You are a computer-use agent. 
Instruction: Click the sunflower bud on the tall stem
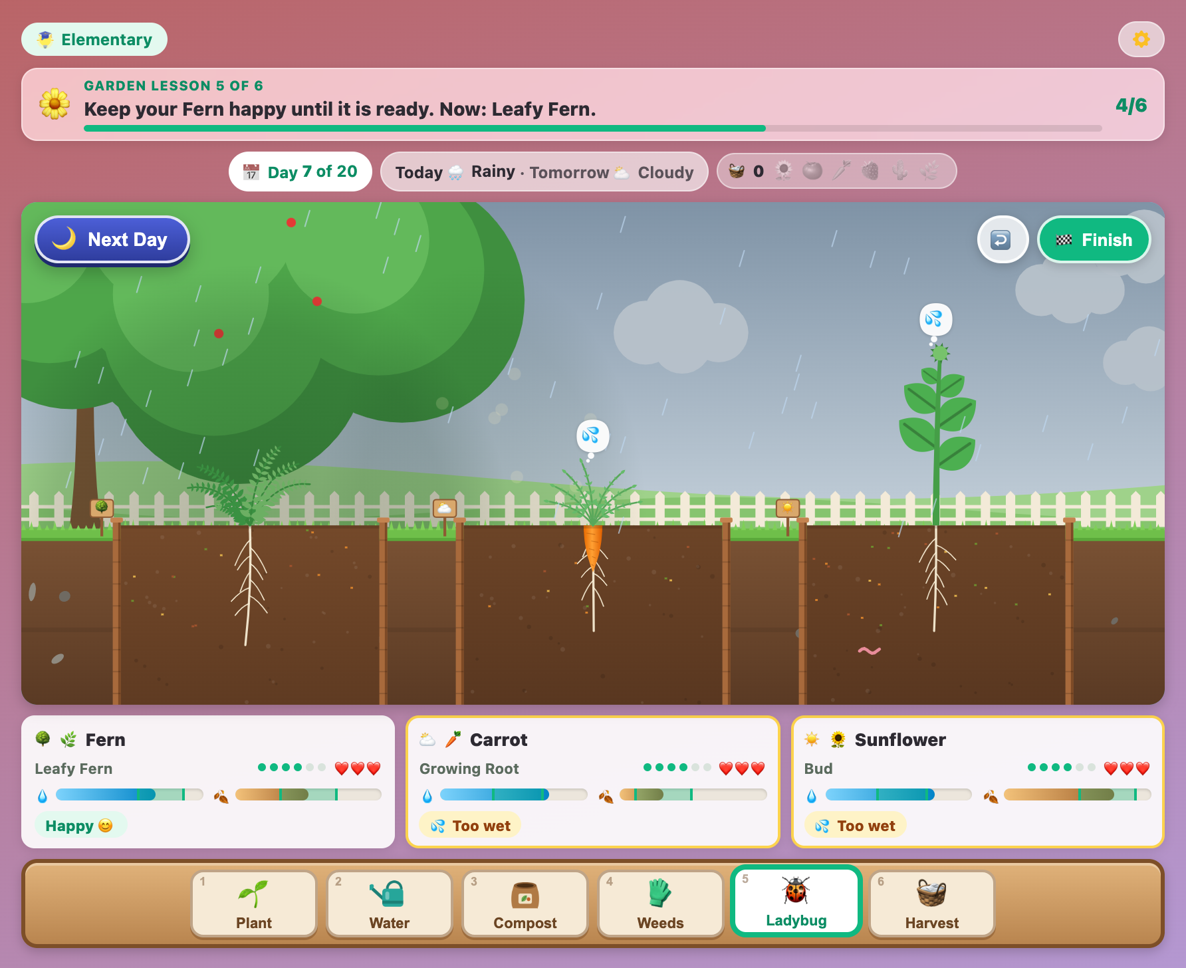coord(939,353)
